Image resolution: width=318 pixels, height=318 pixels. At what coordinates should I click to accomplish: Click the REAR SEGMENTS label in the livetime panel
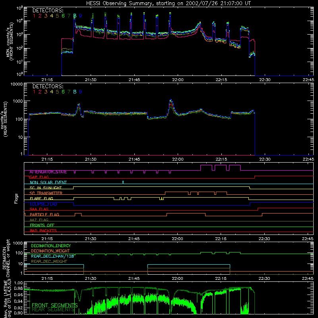53,310
